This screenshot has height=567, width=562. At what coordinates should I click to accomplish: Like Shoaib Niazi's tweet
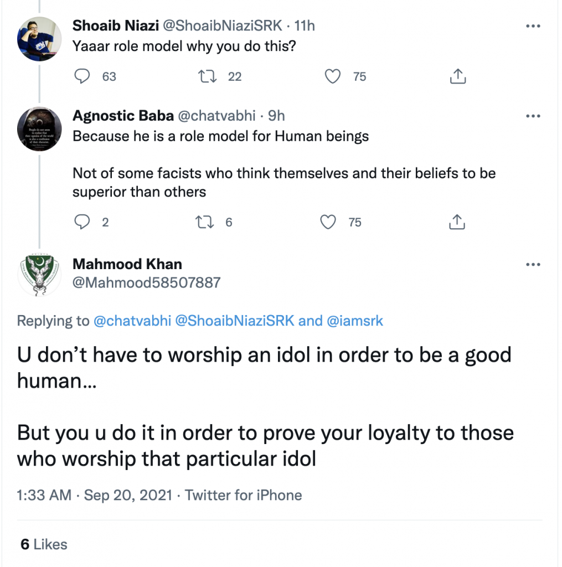click(x=332, y=76)
